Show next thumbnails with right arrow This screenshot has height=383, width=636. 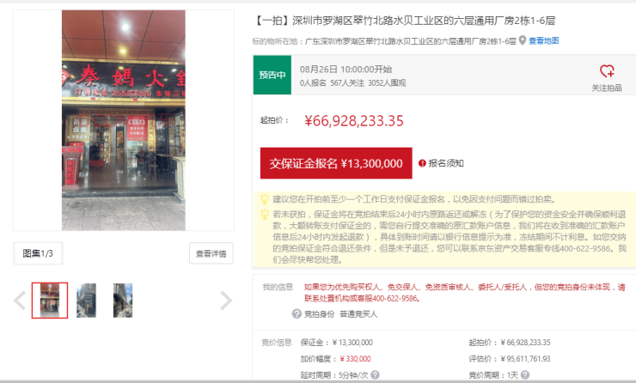226,301
